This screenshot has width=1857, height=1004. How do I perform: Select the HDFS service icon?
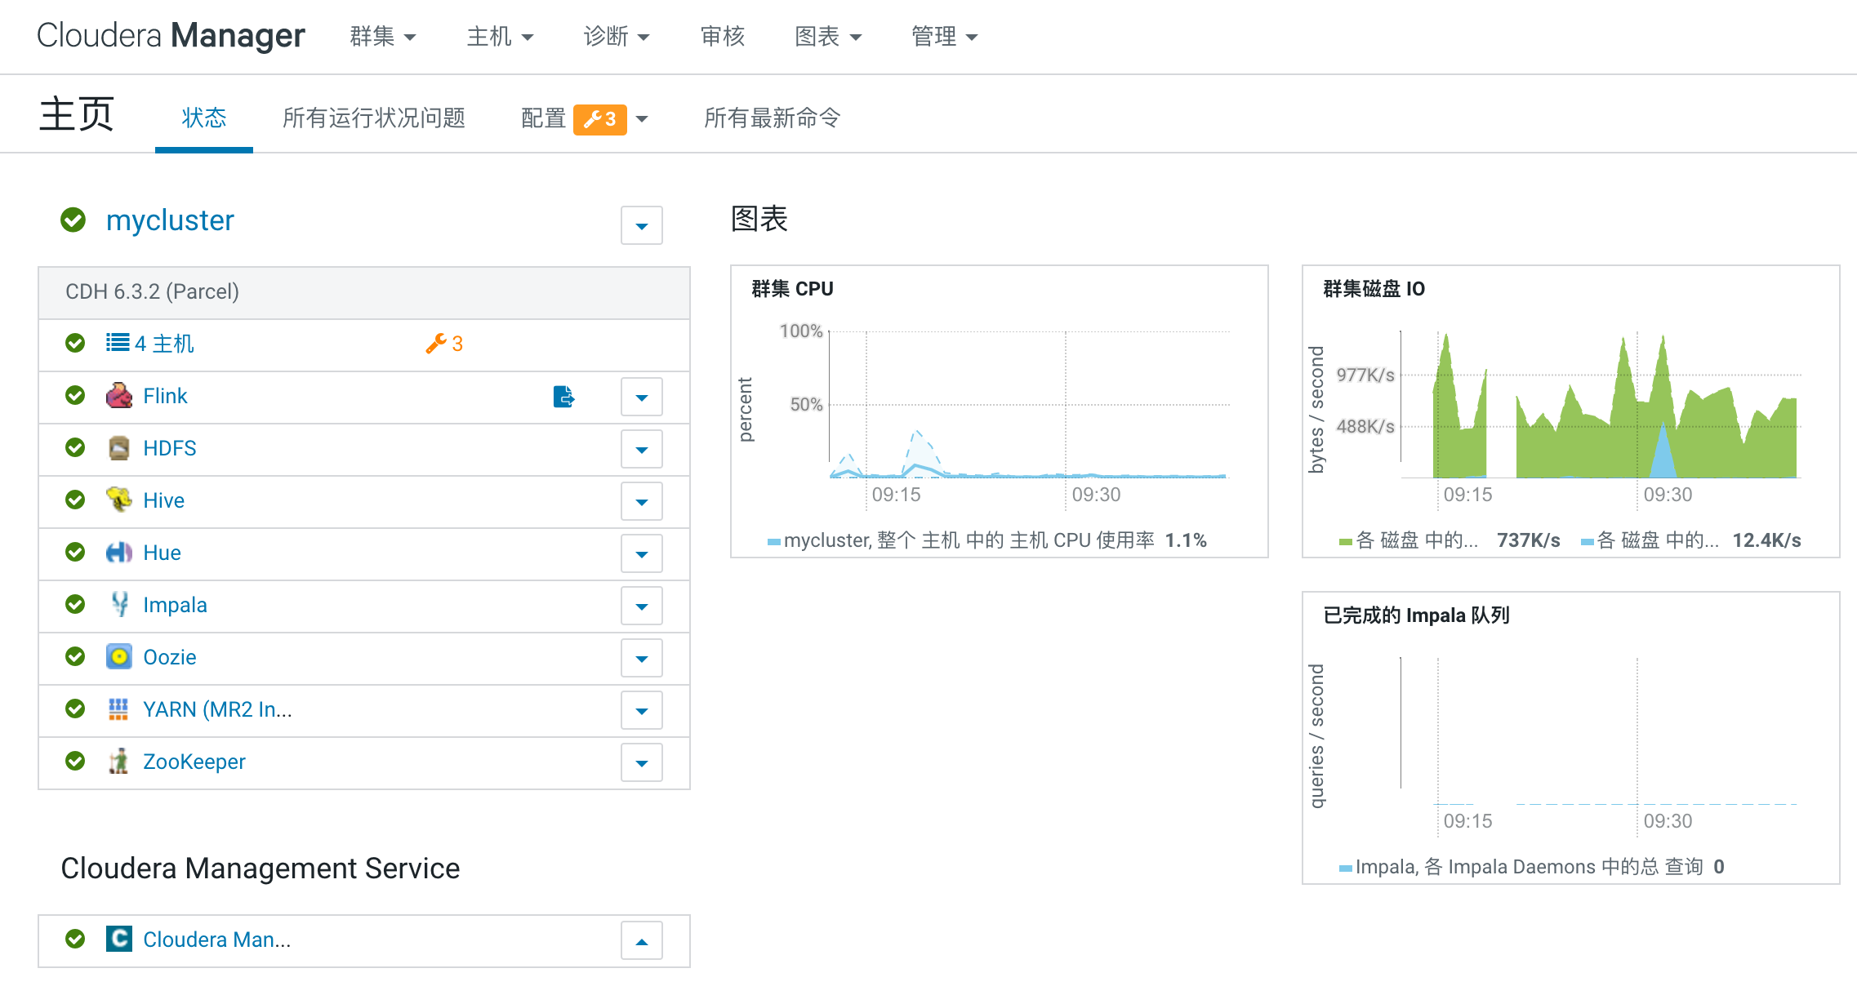pos(119,448)
